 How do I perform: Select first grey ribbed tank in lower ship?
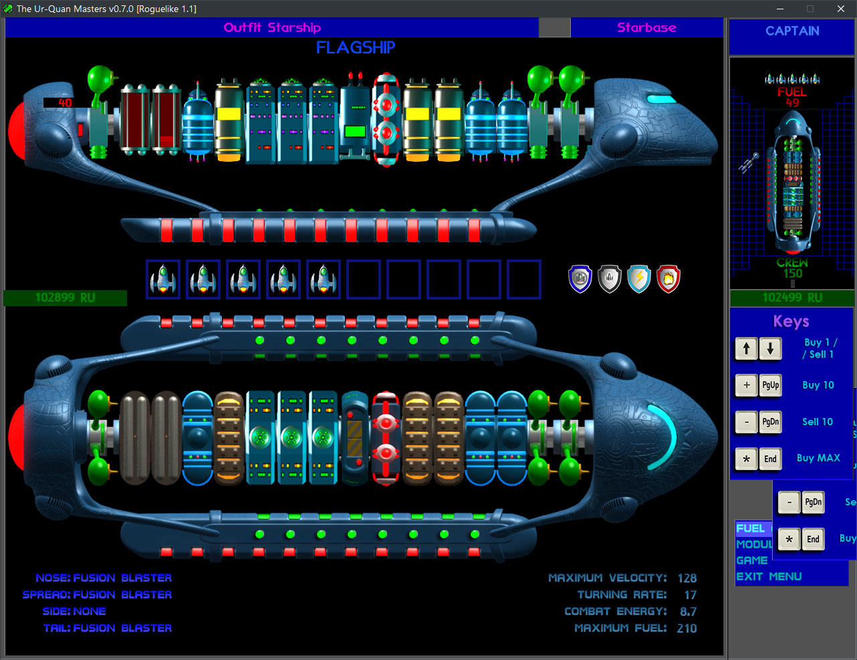[x=135, y=438]
